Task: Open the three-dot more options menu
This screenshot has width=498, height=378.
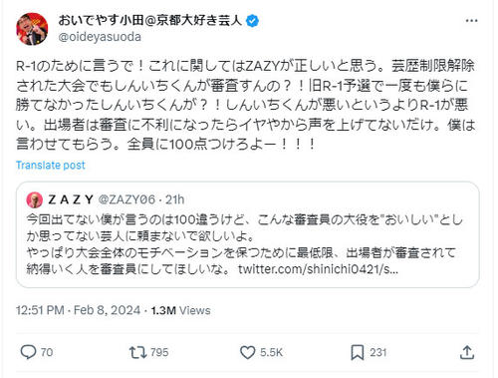Action: (x=471, y=21)
